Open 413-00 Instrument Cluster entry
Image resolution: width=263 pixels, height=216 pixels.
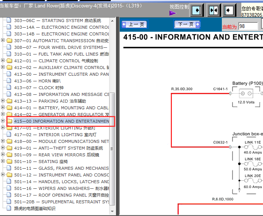pos(61,74)
